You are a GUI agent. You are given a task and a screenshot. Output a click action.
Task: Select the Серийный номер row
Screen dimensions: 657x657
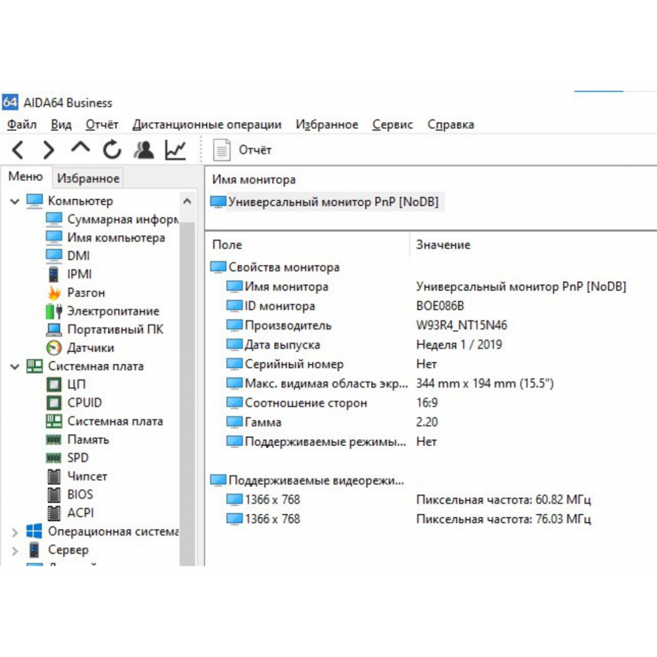coord(331,364)
